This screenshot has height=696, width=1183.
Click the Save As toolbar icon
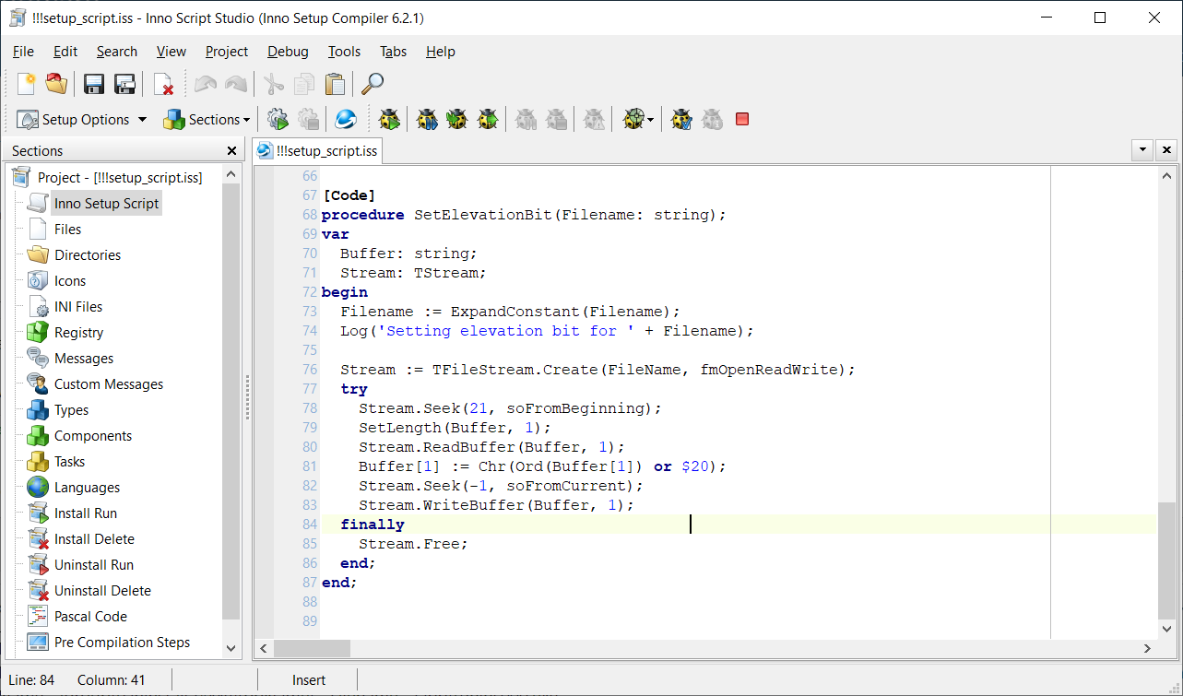pos(124,84)
